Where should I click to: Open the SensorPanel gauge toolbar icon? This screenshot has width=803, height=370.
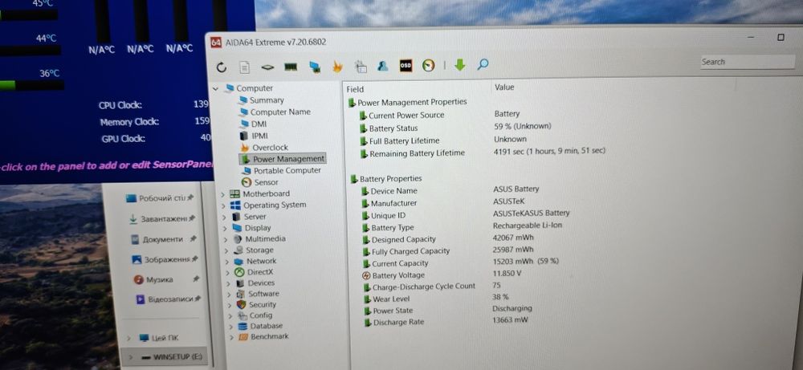point(429,66)
